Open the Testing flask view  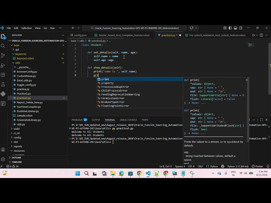pyautogui.click(x=3, y=85)
